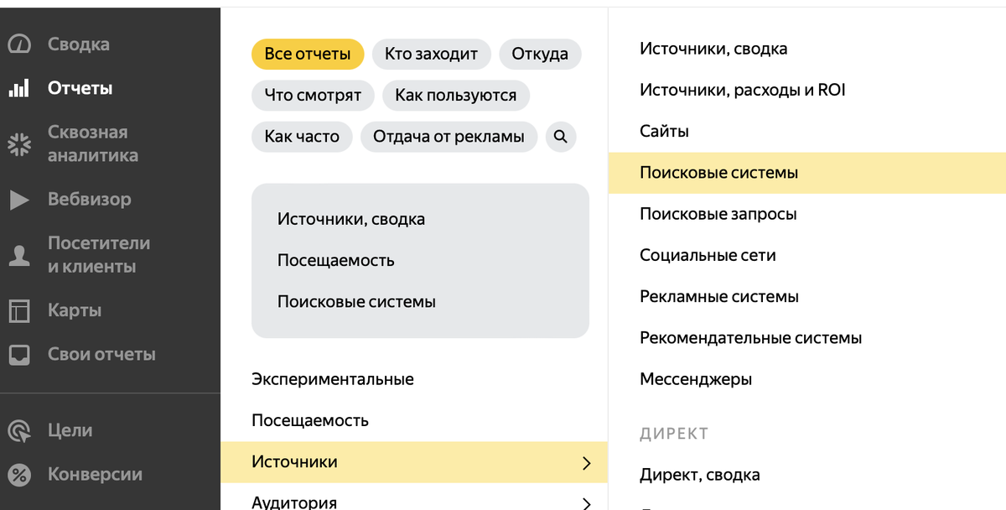
Task: Open highlighted Поисковые системы in the right submenu
Action: coord(807,173)
